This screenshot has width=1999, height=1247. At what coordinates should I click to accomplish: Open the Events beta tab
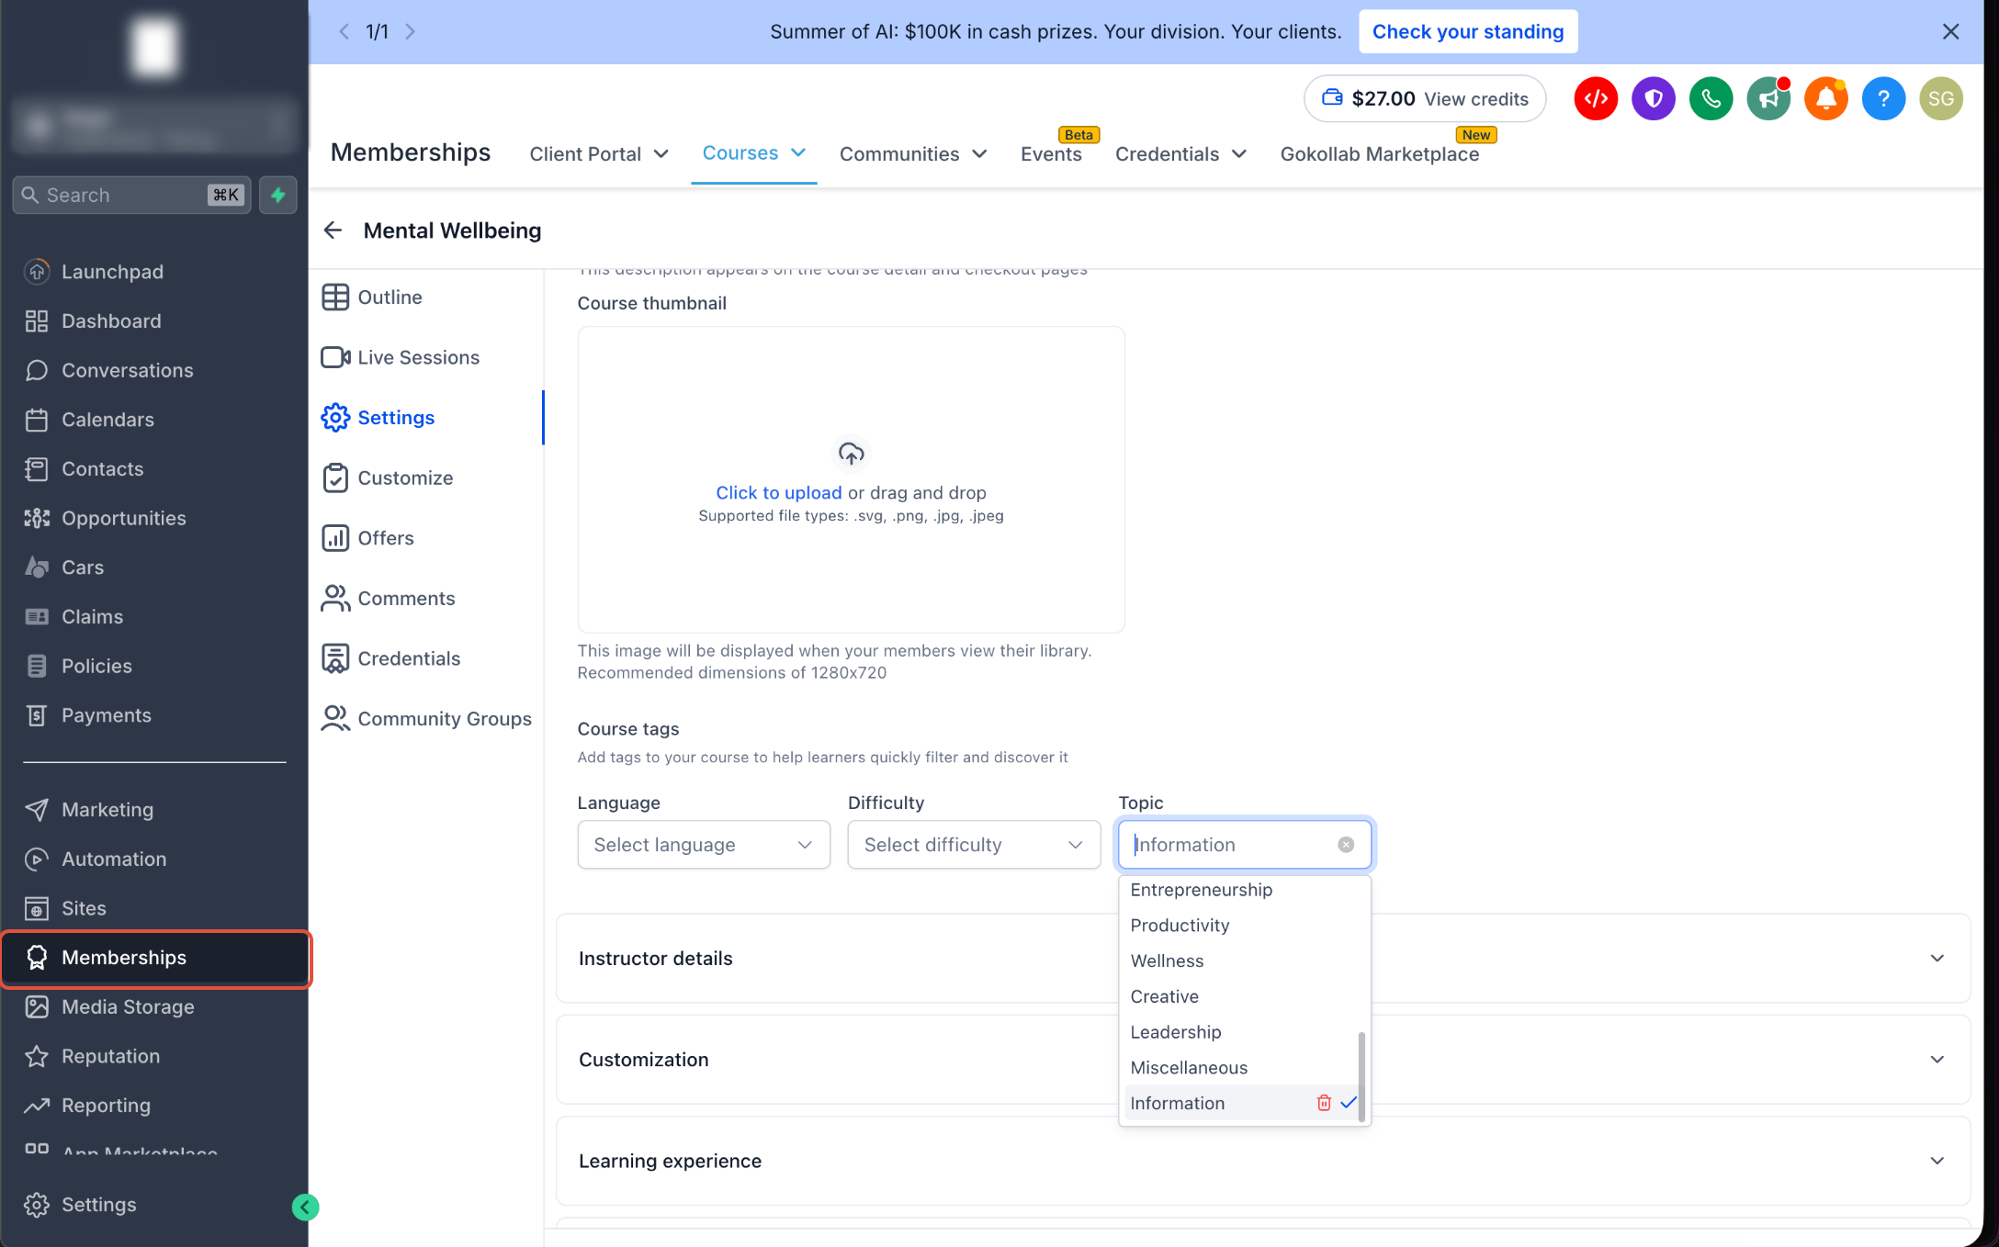pyautogui.click(x=1051, y=154)
